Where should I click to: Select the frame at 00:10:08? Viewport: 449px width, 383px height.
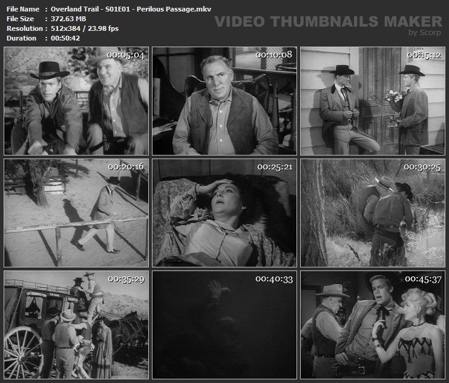pyautogui.click(x=224, y=101)
